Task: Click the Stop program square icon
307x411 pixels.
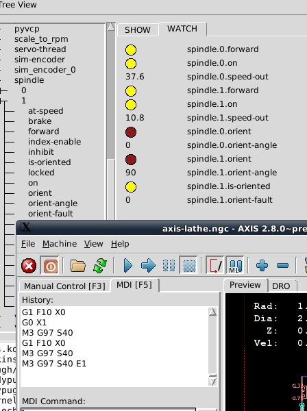Action: tap(188, 266)
